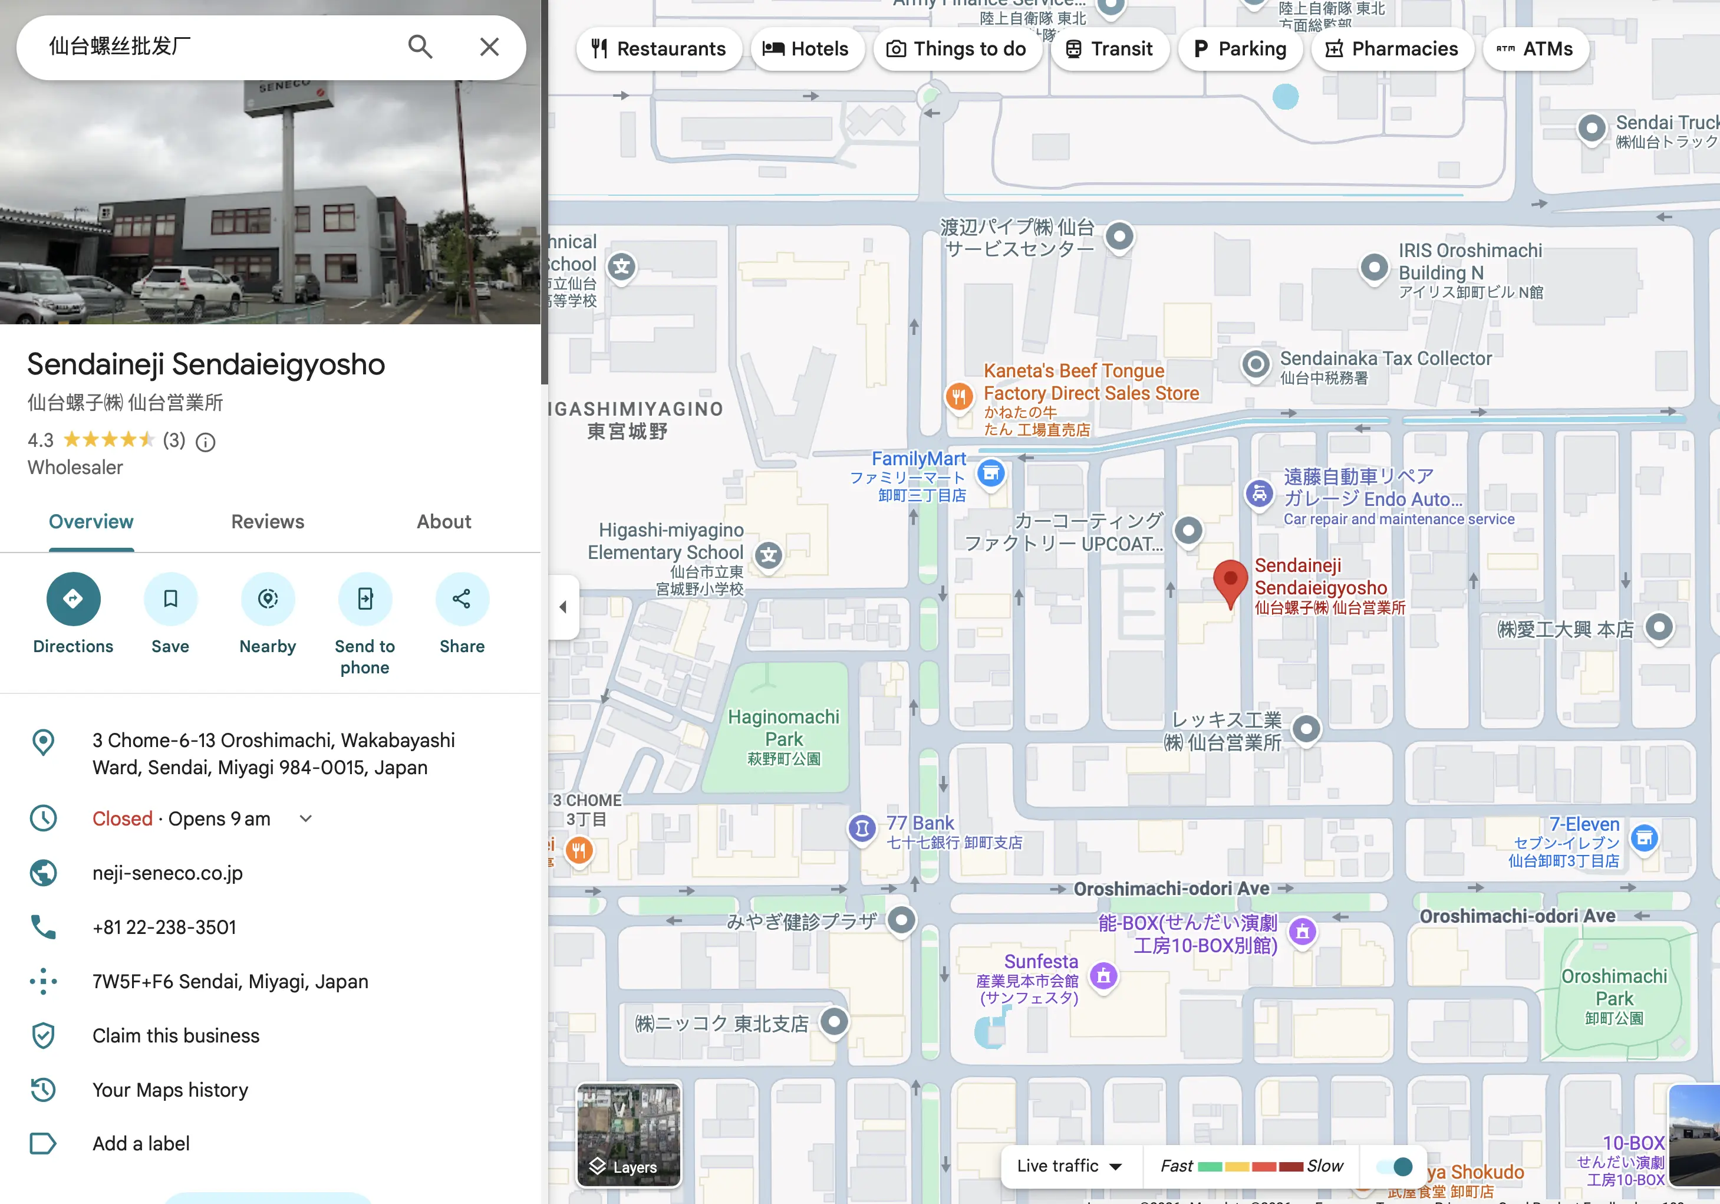Image resolution: width=1720 pixels, height=1204 pixels.
Task: Click the IRIS Oroshimachi Building N marker
Action: [x=1374, y=268]
